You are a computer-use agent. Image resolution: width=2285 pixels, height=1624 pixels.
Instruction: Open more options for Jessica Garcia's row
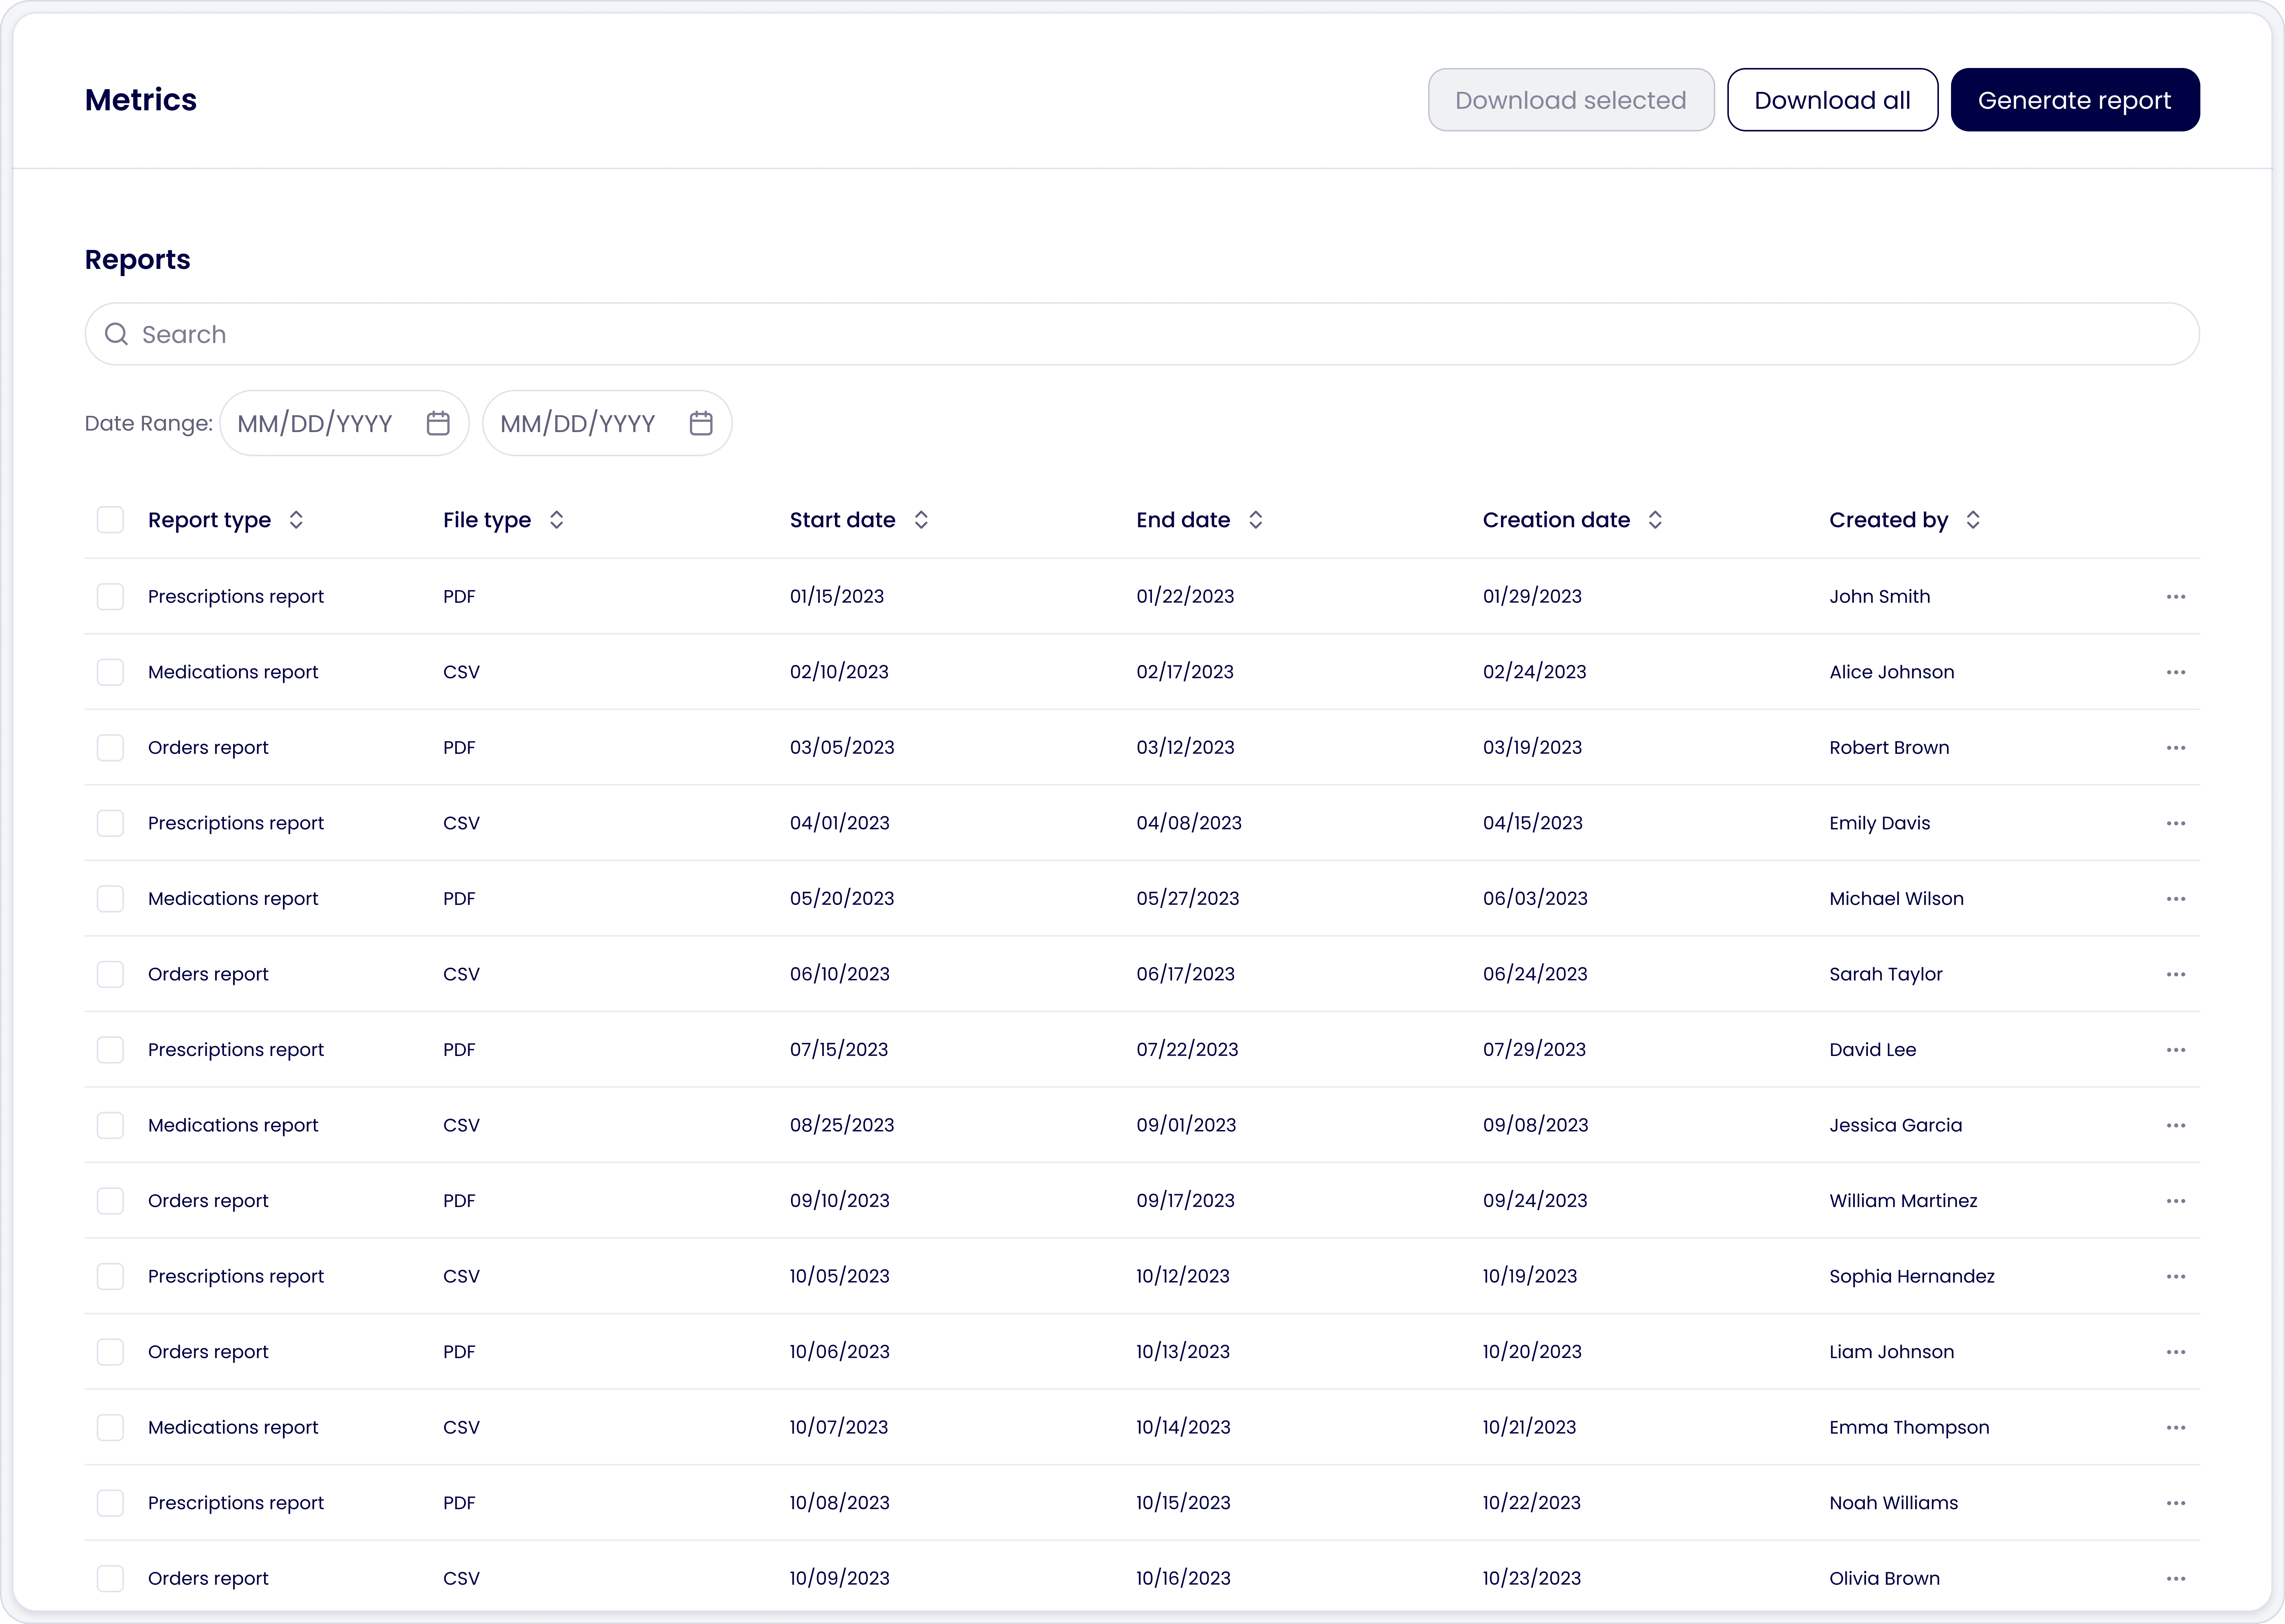click(2176, 1125)
